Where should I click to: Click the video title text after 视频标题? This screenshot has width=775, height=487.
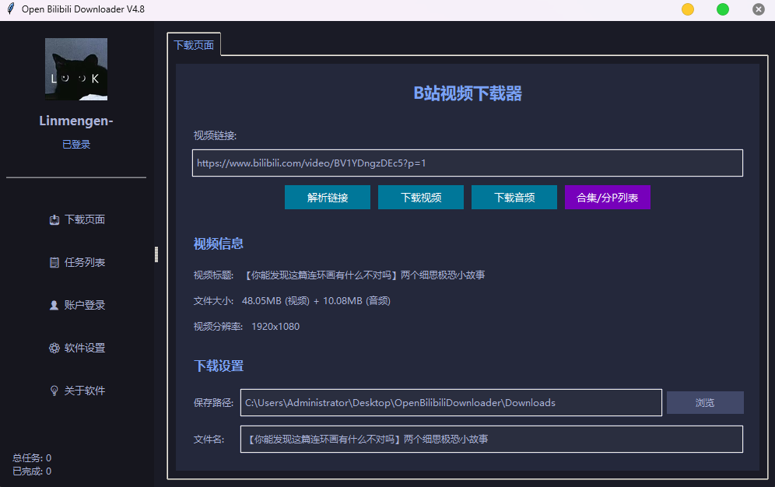pos(365,275)
